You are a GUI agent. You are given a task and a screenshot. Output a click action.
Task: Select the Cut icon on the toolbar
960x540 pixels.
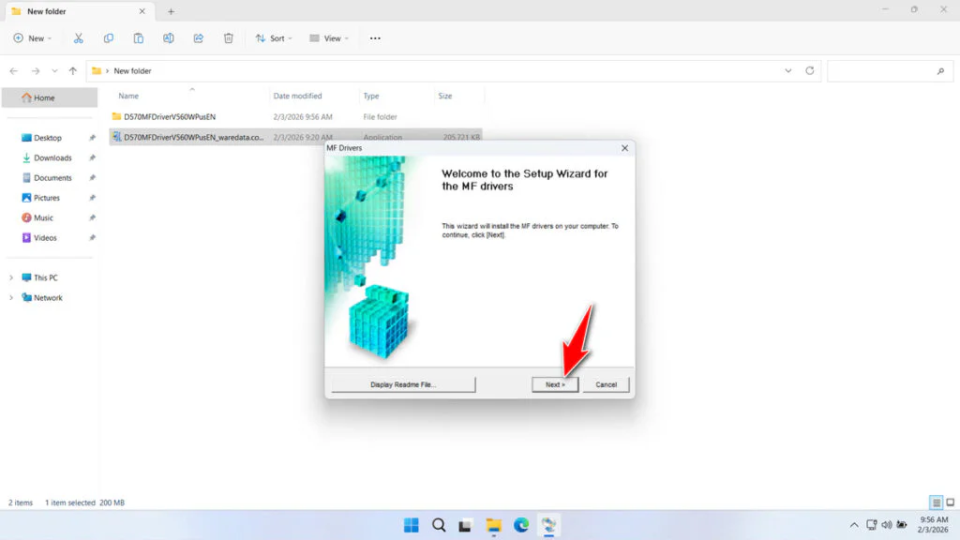coord(79,37)
